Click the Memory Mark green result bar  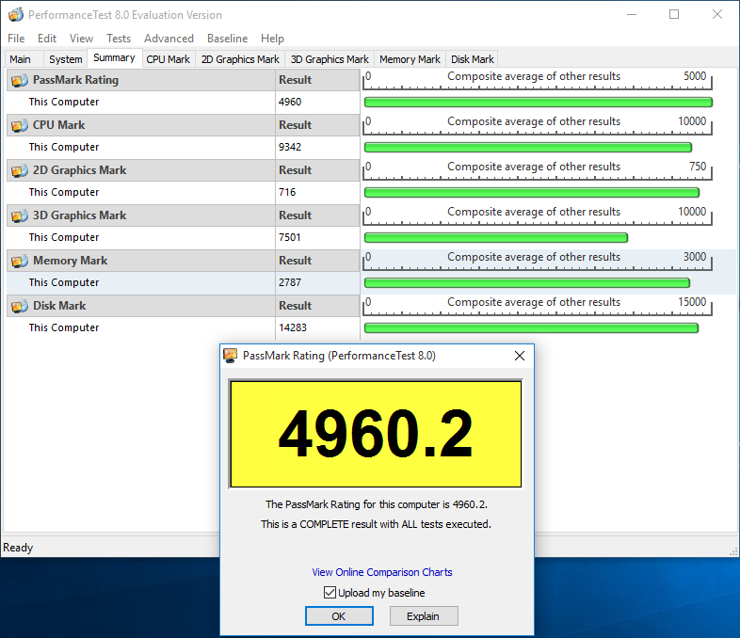[527, 283]
